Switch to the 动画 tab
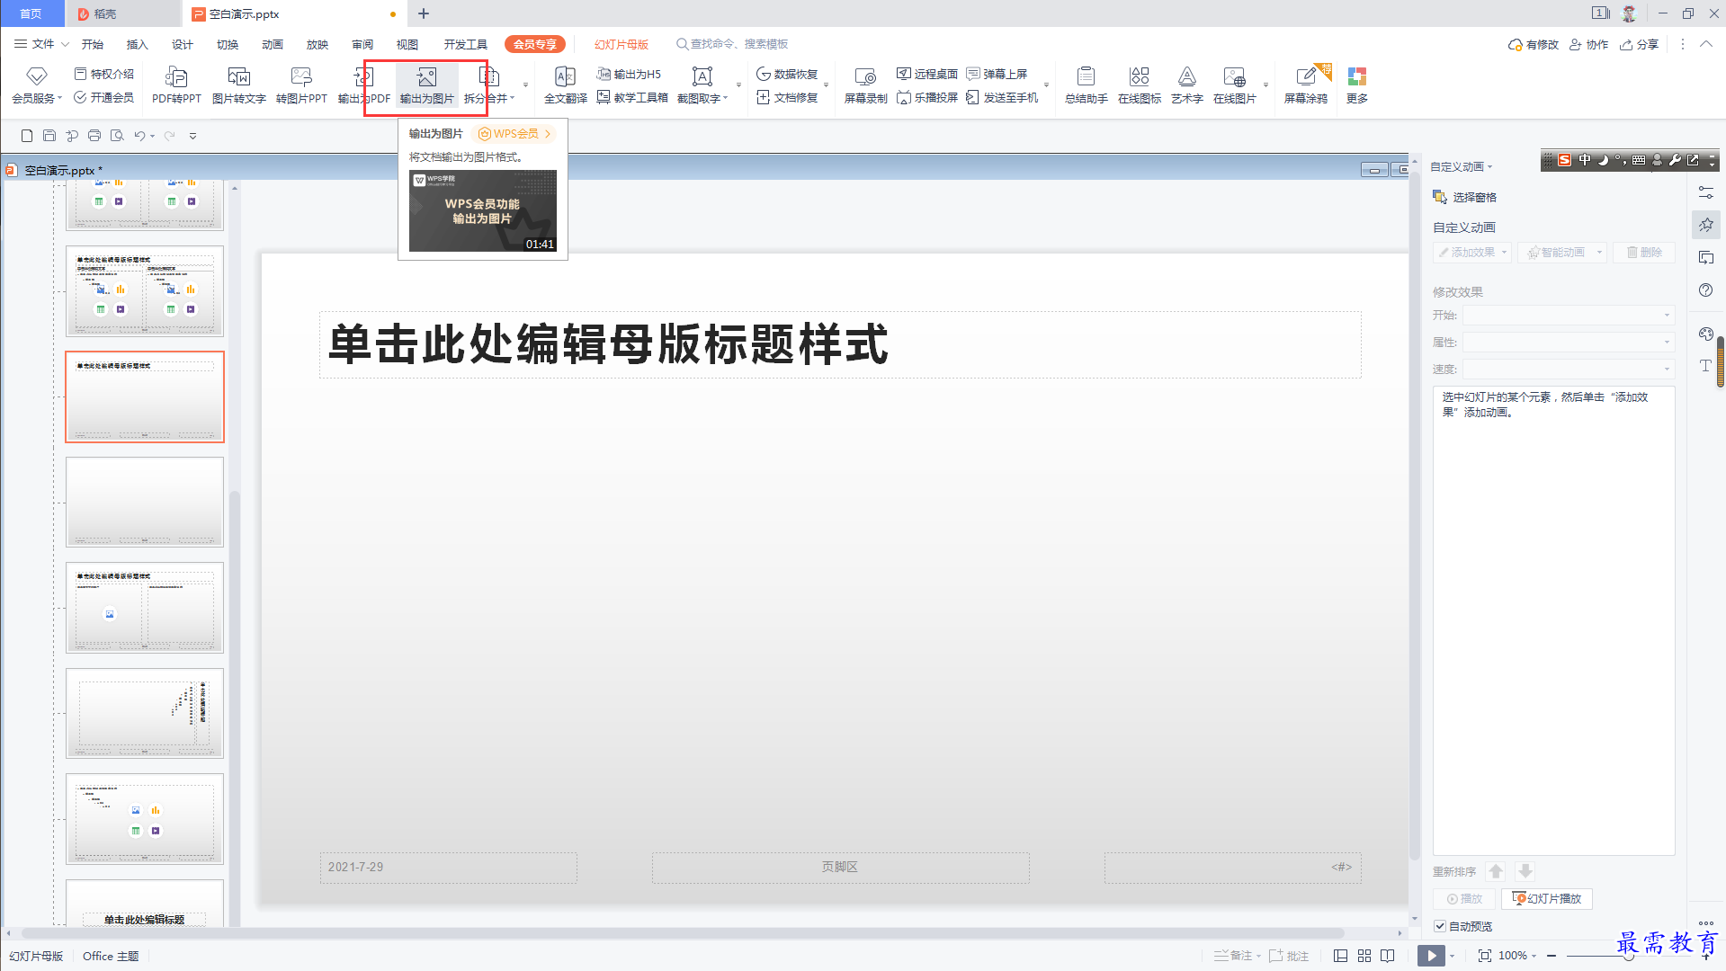 (x=273, y=44)
